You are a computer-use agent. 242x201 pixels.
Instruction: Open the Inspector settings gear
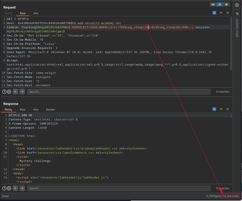tap(237, 5)
